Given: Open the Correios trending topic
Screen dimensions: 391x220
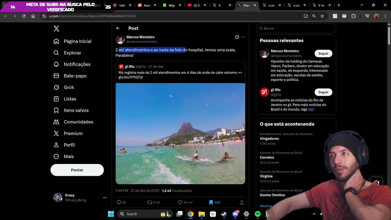Looking at the screenshot, I should pos(267,158).
